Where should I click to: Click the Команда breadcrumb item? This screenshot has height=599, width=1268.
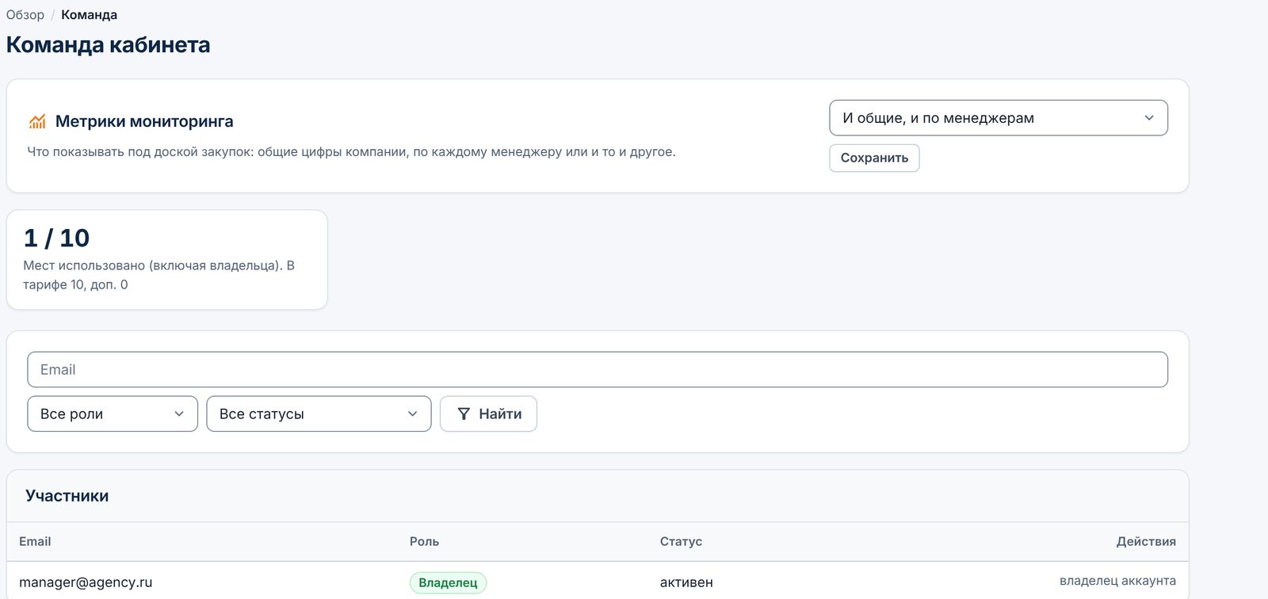tap(89, 15)
